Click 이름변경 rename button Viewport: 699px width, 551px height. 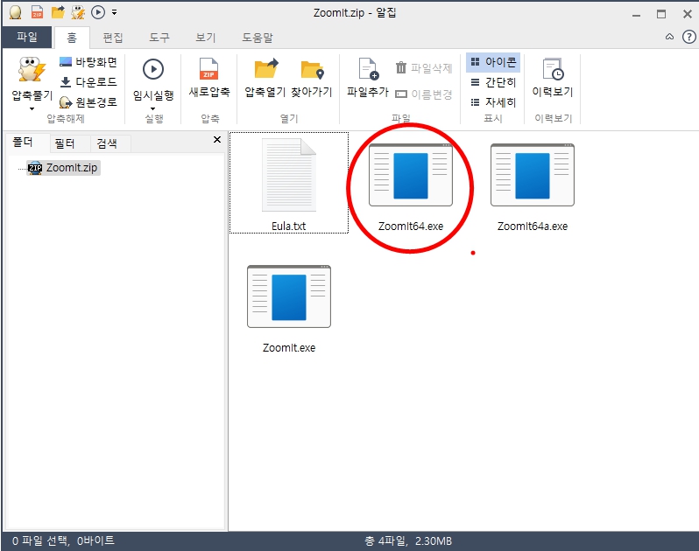[424, 94]
